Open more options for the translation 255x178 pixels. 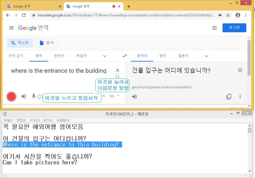click(240, 97)
